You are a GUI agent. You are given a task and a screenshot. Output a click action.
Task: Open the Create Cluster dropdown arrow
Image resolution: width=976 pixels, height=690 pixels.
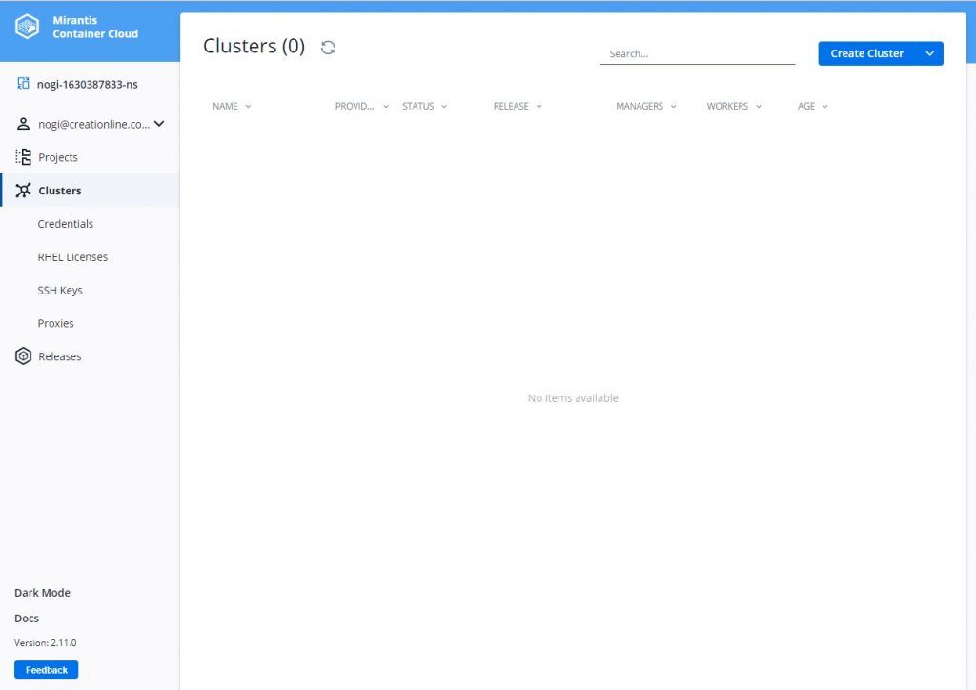click(x=929, y=53)
